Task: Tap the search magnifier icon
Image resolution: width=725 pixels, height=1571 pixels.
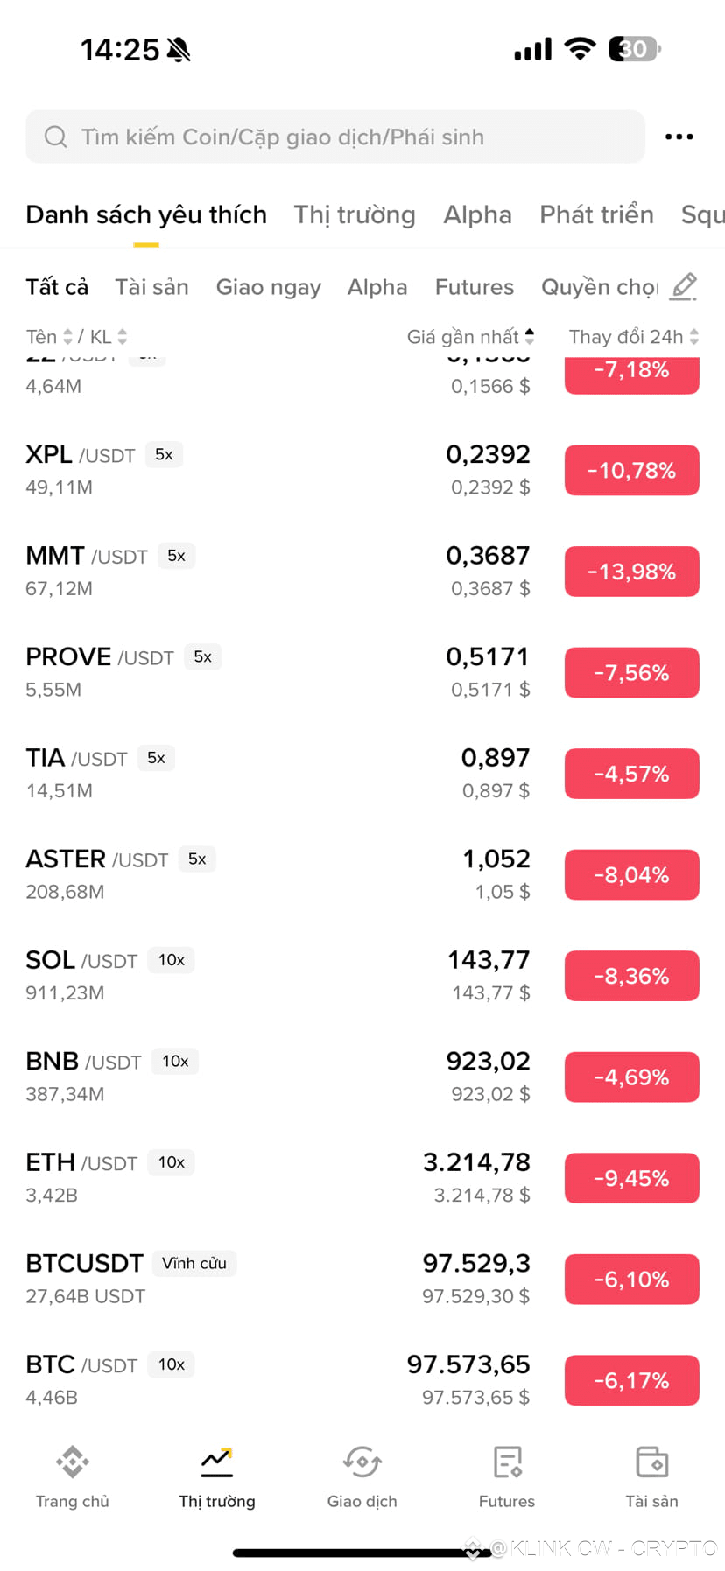Action: (55, 137)
